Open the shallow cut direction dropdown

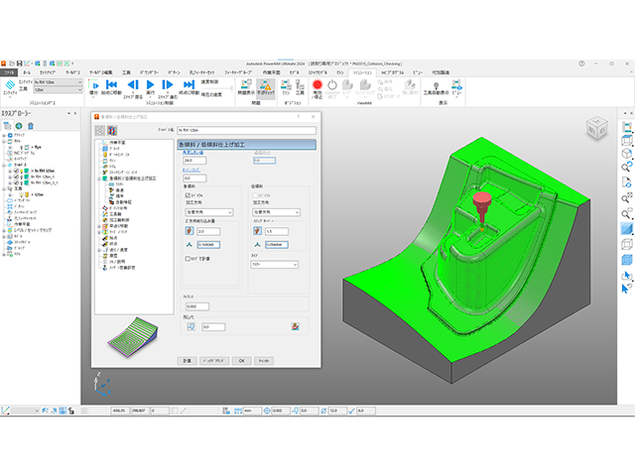pyautogui.click(x=276, y=213)
